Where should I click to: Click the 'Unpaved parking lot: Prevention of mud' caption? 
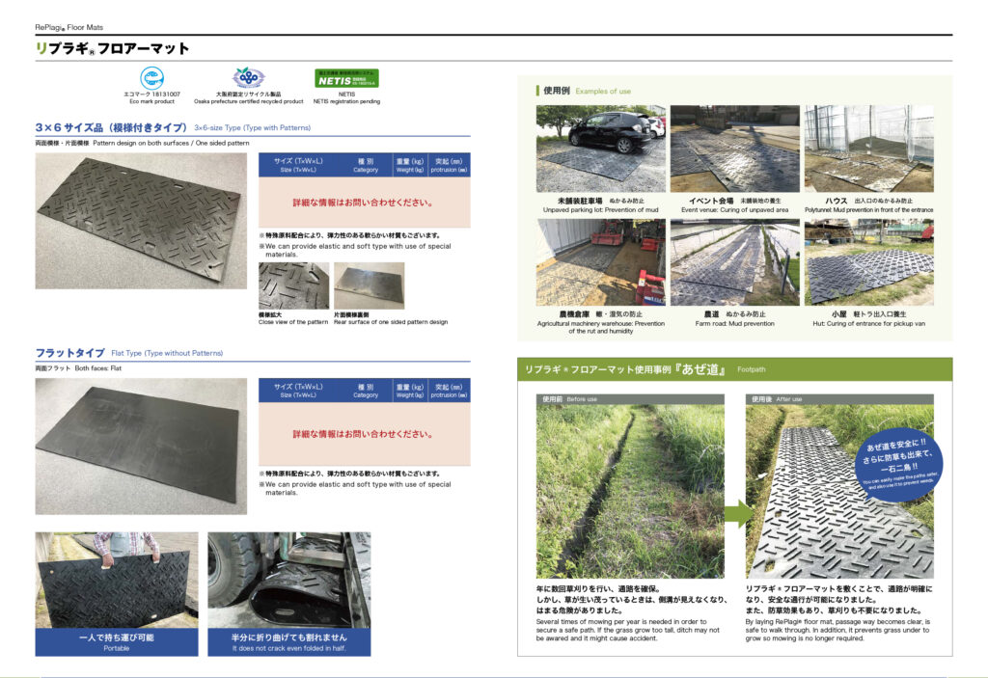click(600, 210)
